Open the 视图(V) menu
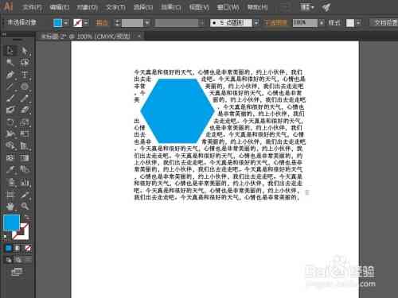Image resolution: width=398 pixels, height=298 pixels. coord(199,7)
